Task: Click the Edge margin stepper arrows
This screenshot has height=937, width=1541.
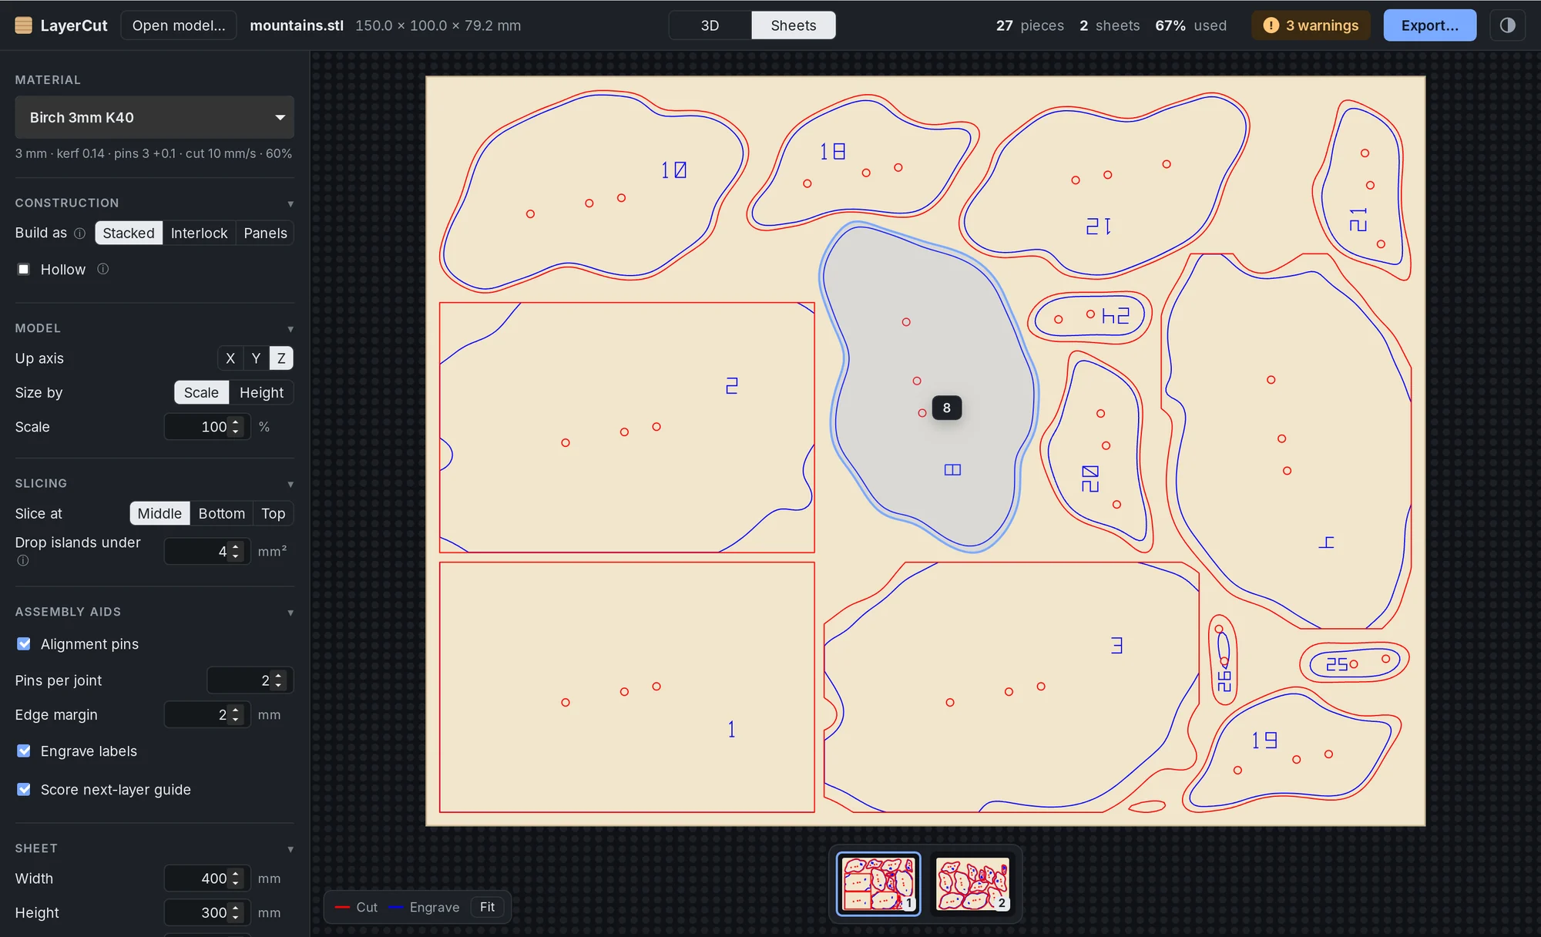Action: click(236, 715)
